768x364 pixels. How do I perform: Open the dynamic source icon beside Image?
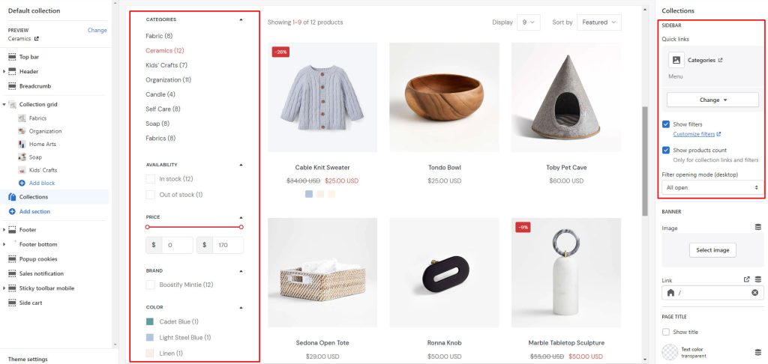click(x=758, y=228)
